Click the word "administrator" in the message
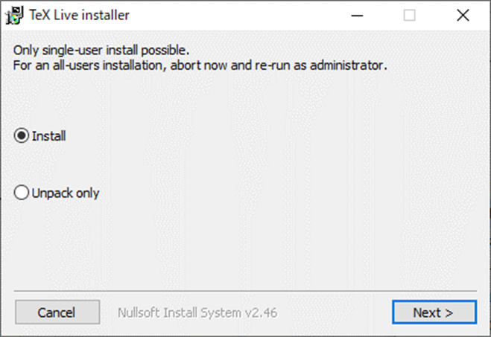This screenshot has height=337, width=491. click(x=346, y=65)
